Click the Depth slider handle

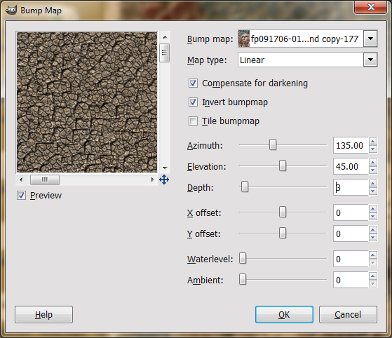(x=245, y=187)
